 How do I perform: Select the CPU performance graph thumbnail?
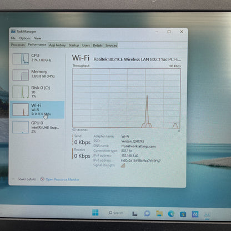coord(21,59)
